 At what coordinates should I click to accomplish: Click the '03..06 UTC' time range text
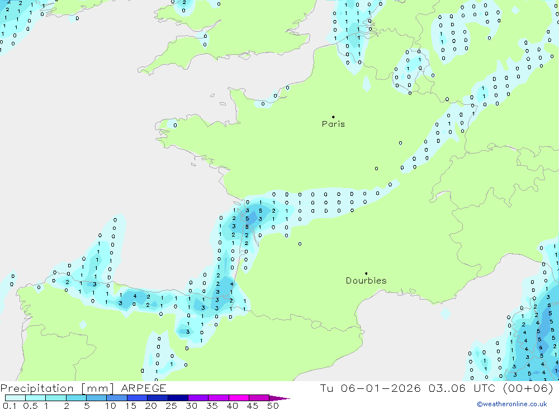pos(463,388)
